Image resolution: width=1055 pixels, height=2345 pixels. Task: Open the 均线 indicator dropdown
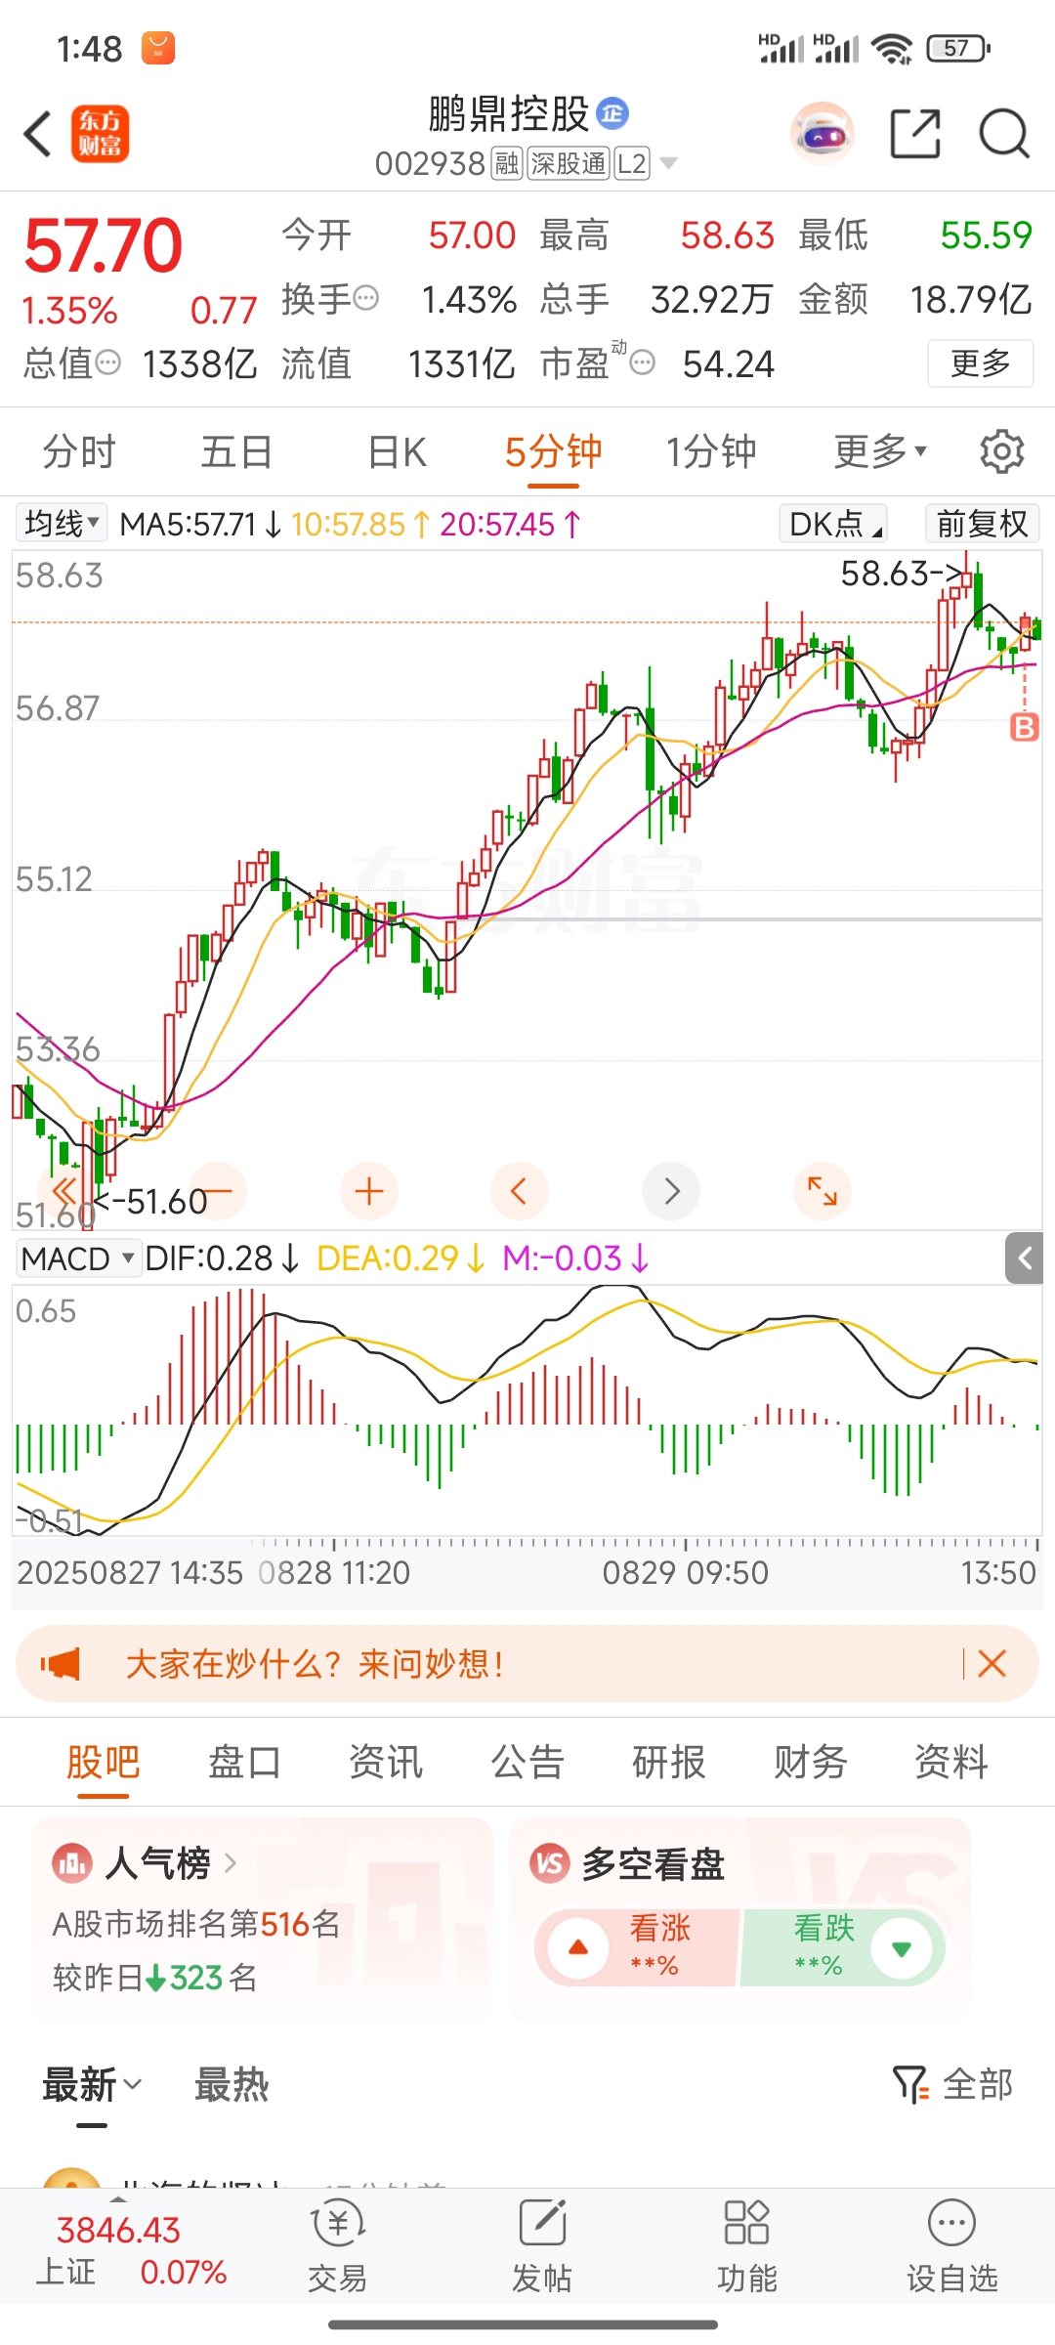62,525
